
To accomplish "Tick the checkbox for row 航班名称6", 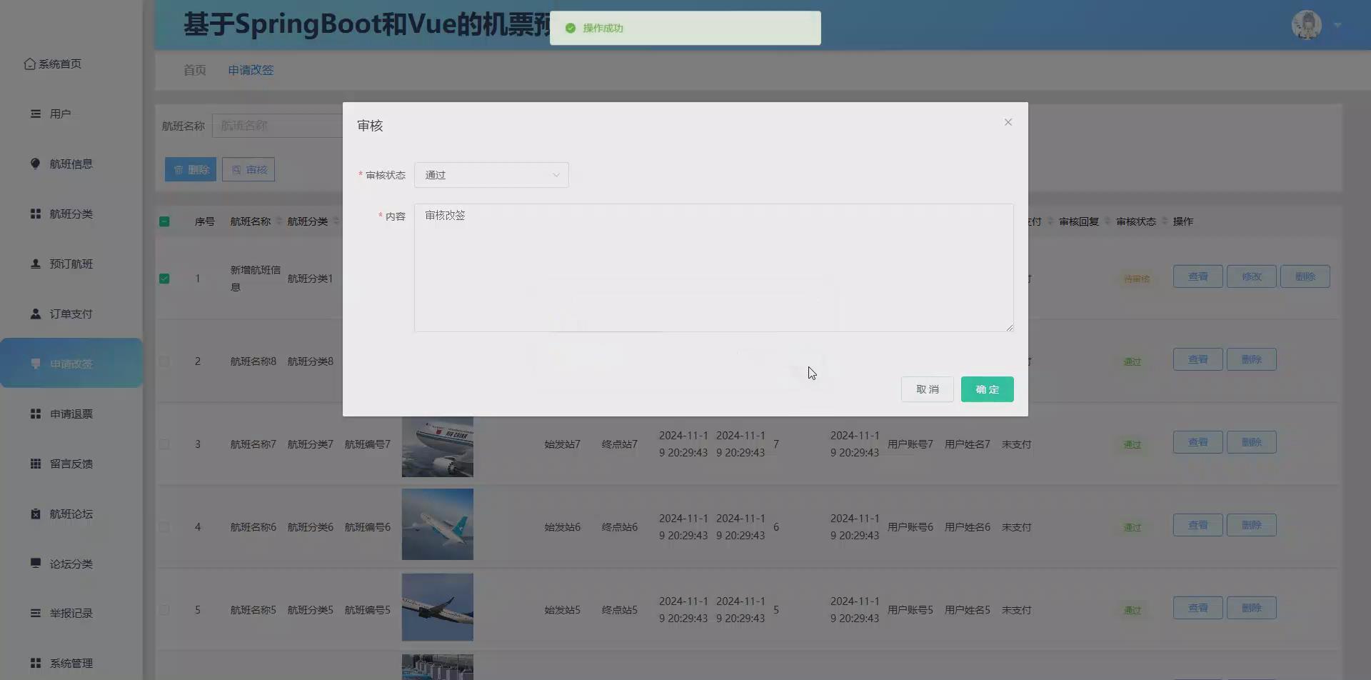I will [164, 527].
